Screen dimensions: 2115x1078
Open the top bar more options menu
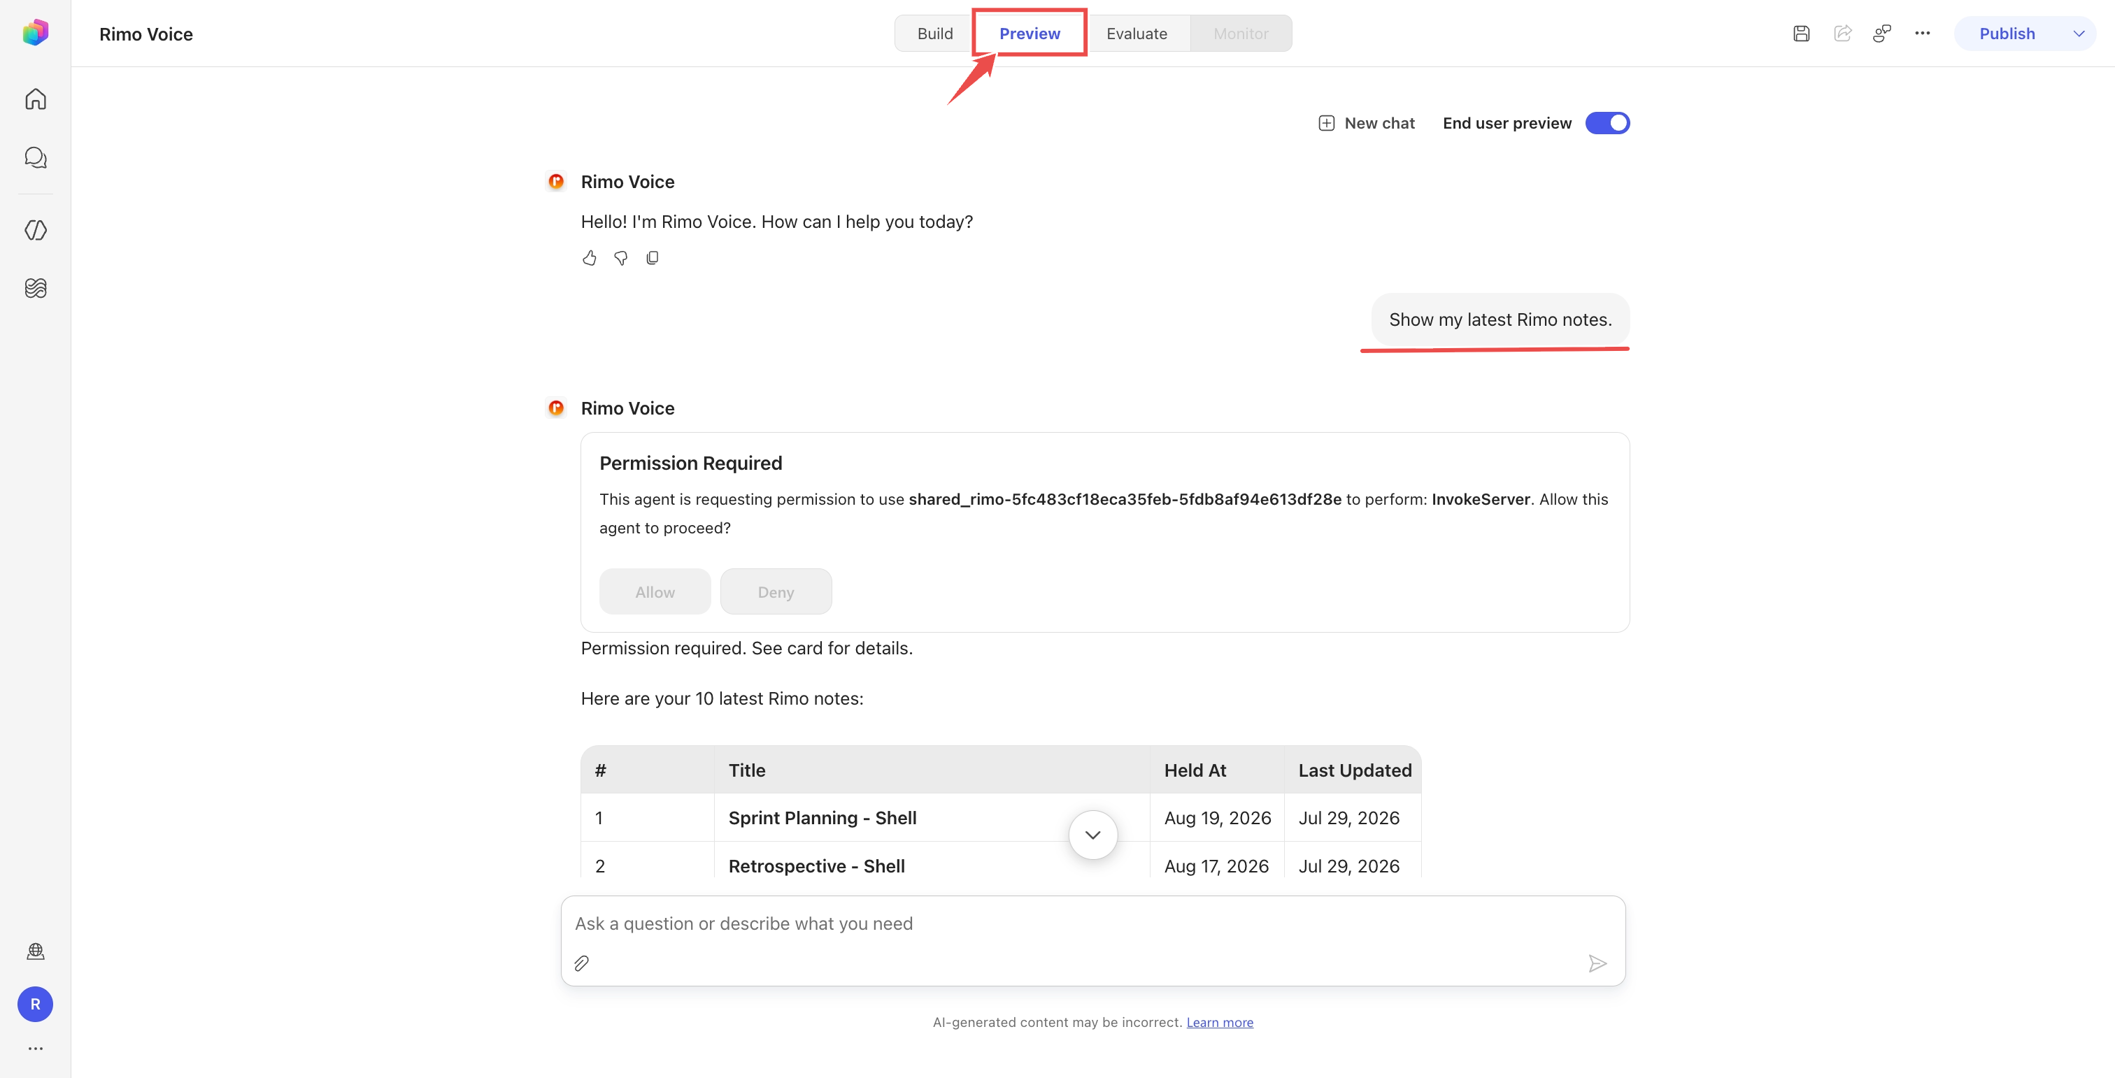(x=1922, y=34)
